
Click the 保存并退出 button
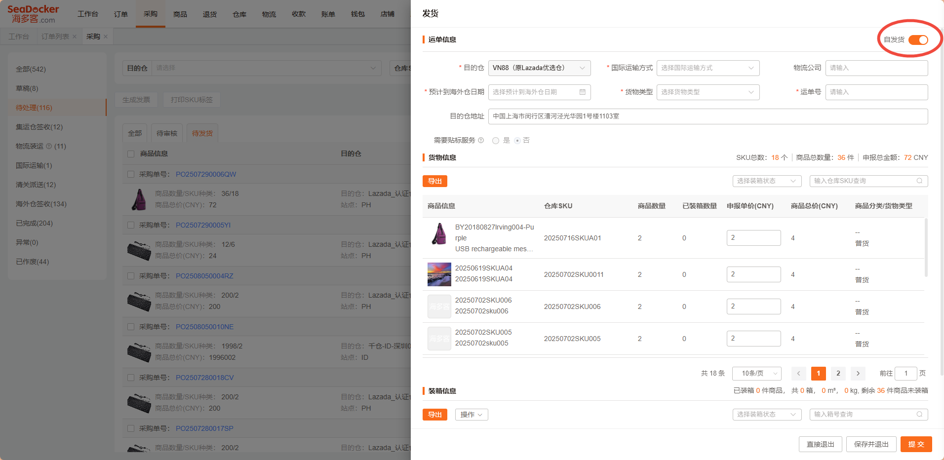pyautogui.click(x=871, y=444)
